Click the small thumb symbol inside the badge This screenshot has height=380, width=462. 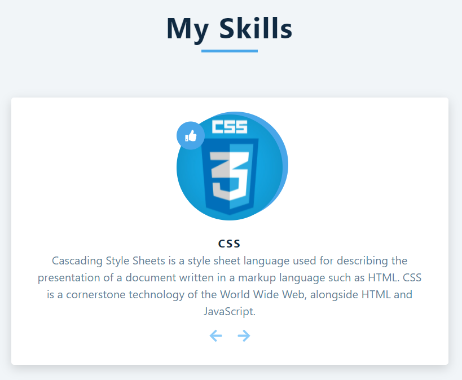(190, 135)
